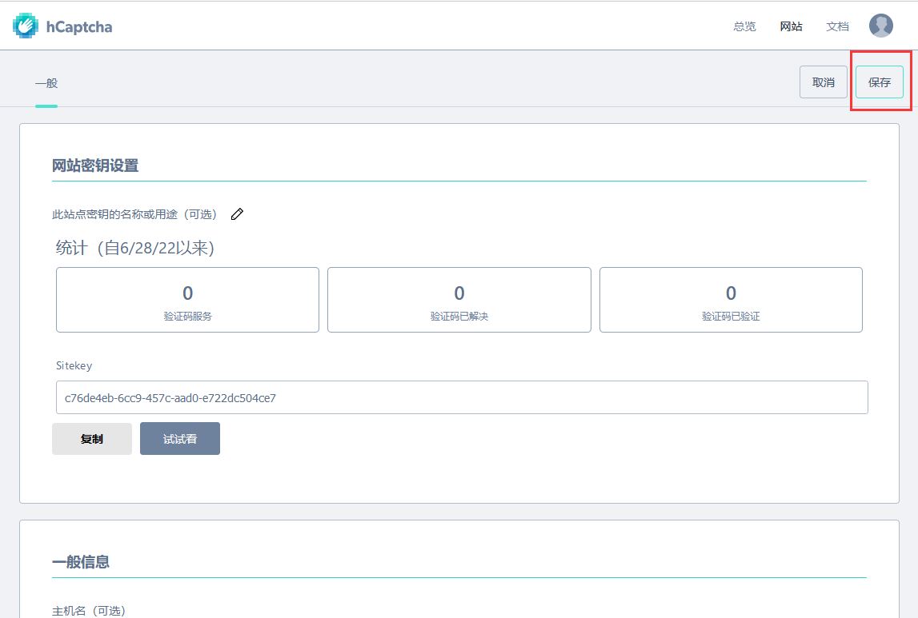Open the 网站 sites menu item
The height and width of the screenshot is (618, 918).
[791, 26]
